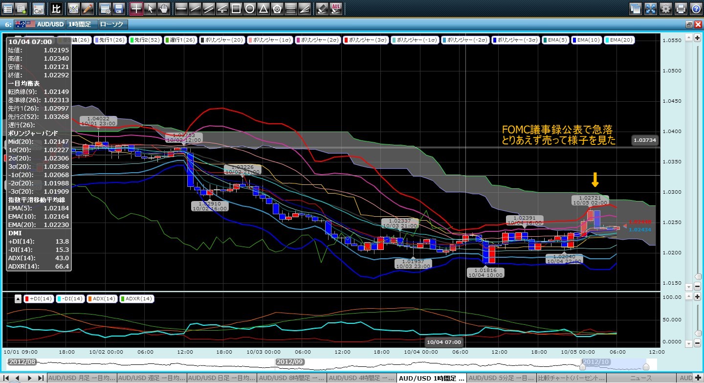Switch to AUD/USD 5分足 tab

coord(501,378)
